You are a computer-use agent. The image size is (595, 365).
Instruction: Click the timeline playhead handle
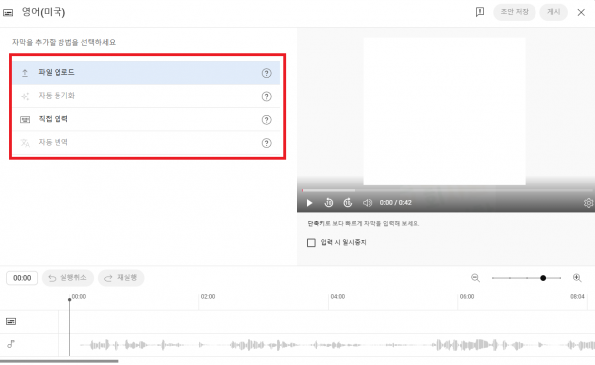pyautogui.click(x=69, y=300)
